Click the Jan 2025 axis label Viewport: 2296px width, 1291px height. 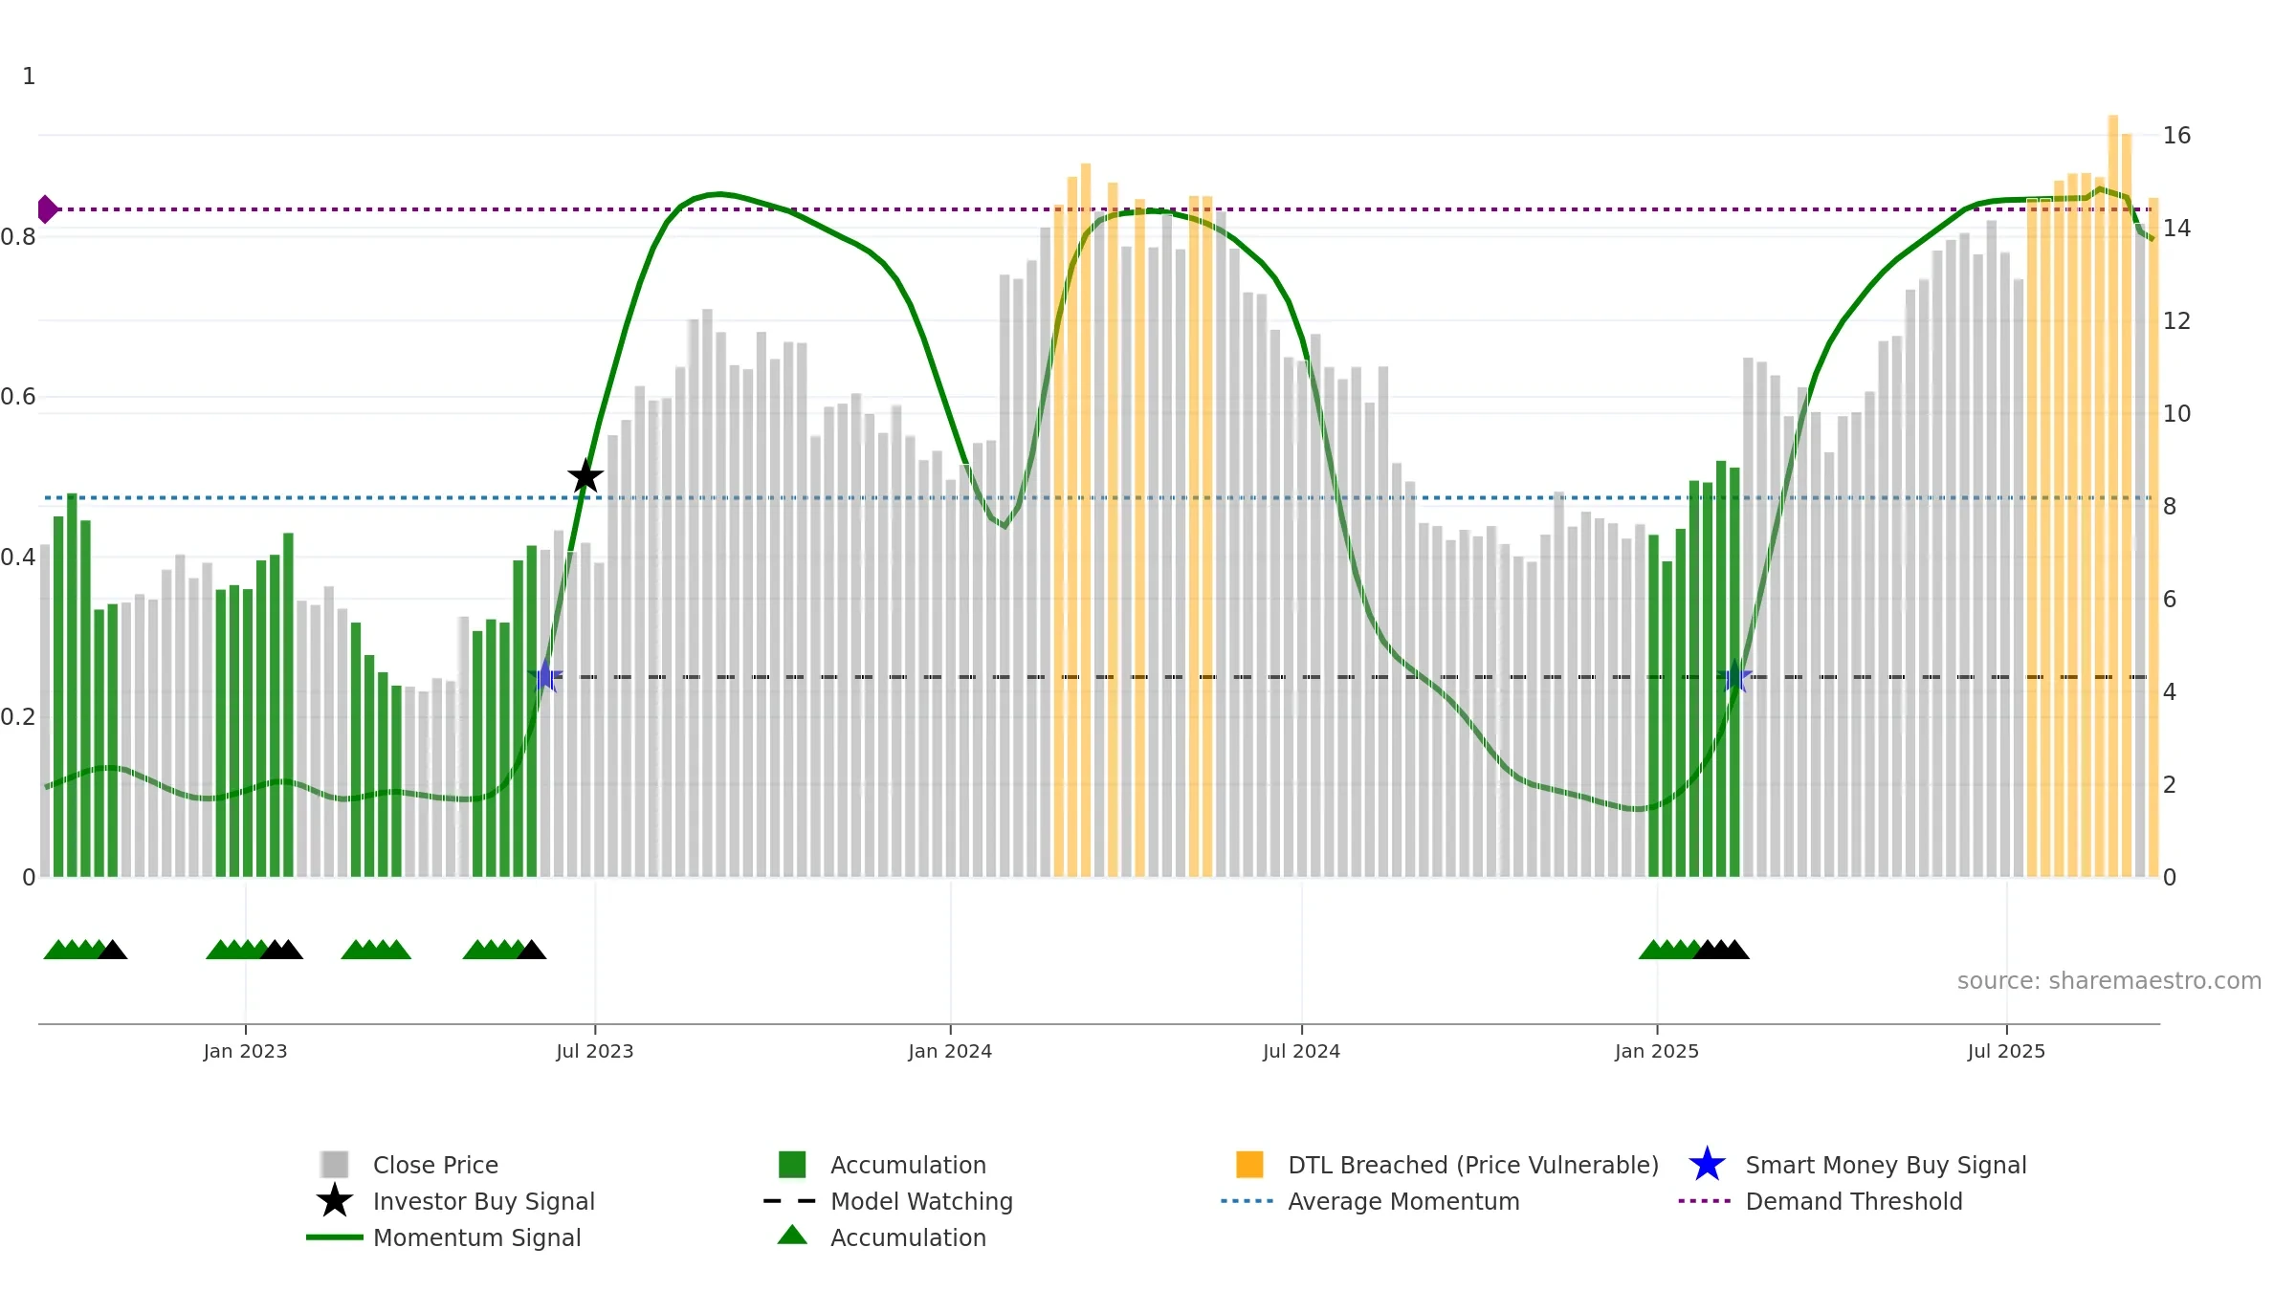pyautogui.click(x=1657, y=1051)
